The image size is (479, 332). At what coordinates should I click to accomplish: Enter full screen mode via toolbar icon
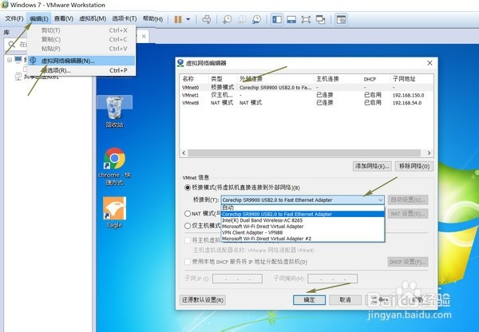point(306,19)
